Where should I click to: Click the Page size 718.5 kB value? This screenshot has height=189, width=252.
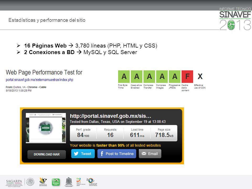(164, 135)
